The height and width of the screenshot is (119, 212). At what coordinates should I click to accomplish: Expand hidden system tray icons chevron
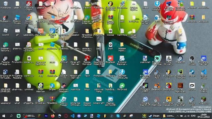[x=178, y=116]
